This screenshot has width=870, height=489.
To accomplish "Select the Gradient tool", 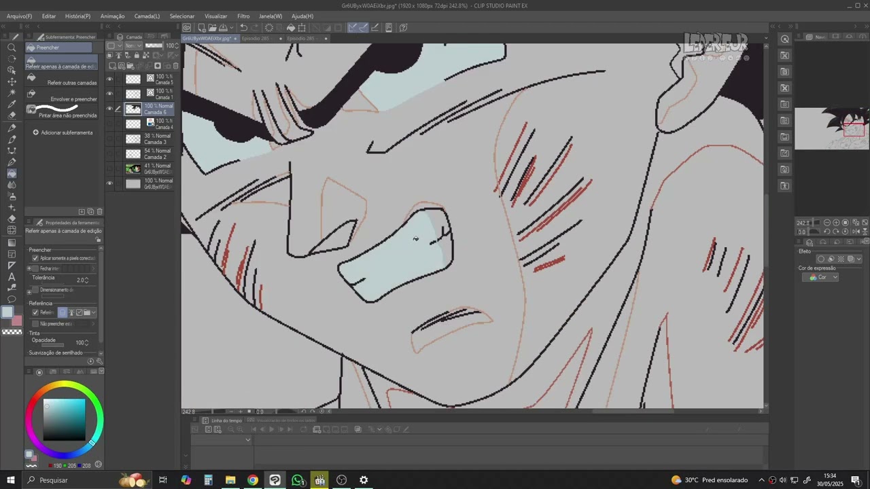I will 12,242.
